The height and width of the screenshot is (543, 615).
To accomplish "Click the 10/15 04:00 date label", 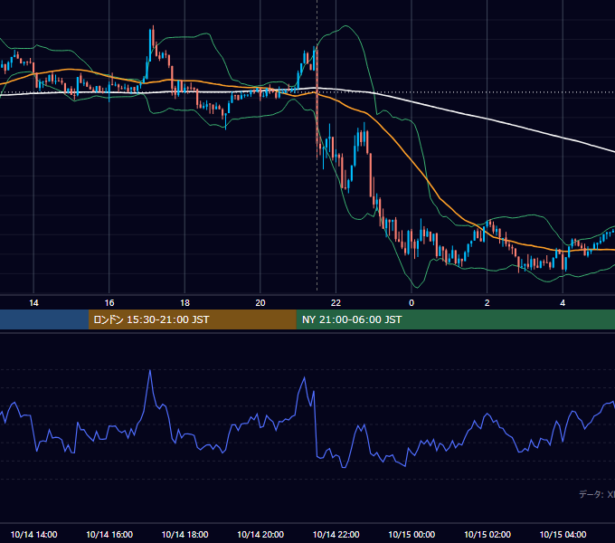I will [x=563, y=534].
